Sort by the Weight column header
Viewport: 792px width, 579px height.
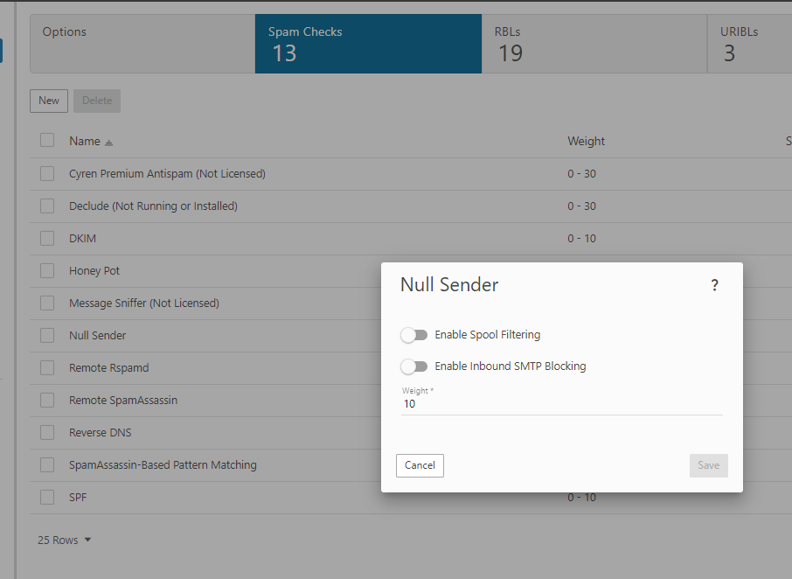pos(586,142)
